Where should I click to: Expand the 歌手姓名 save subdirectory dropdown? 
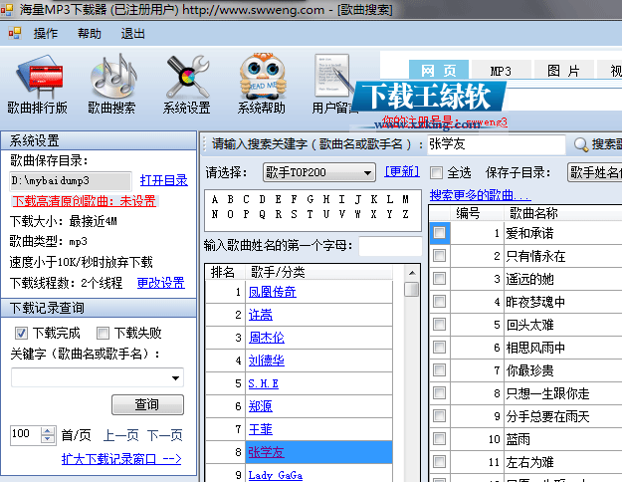[594, 172]
